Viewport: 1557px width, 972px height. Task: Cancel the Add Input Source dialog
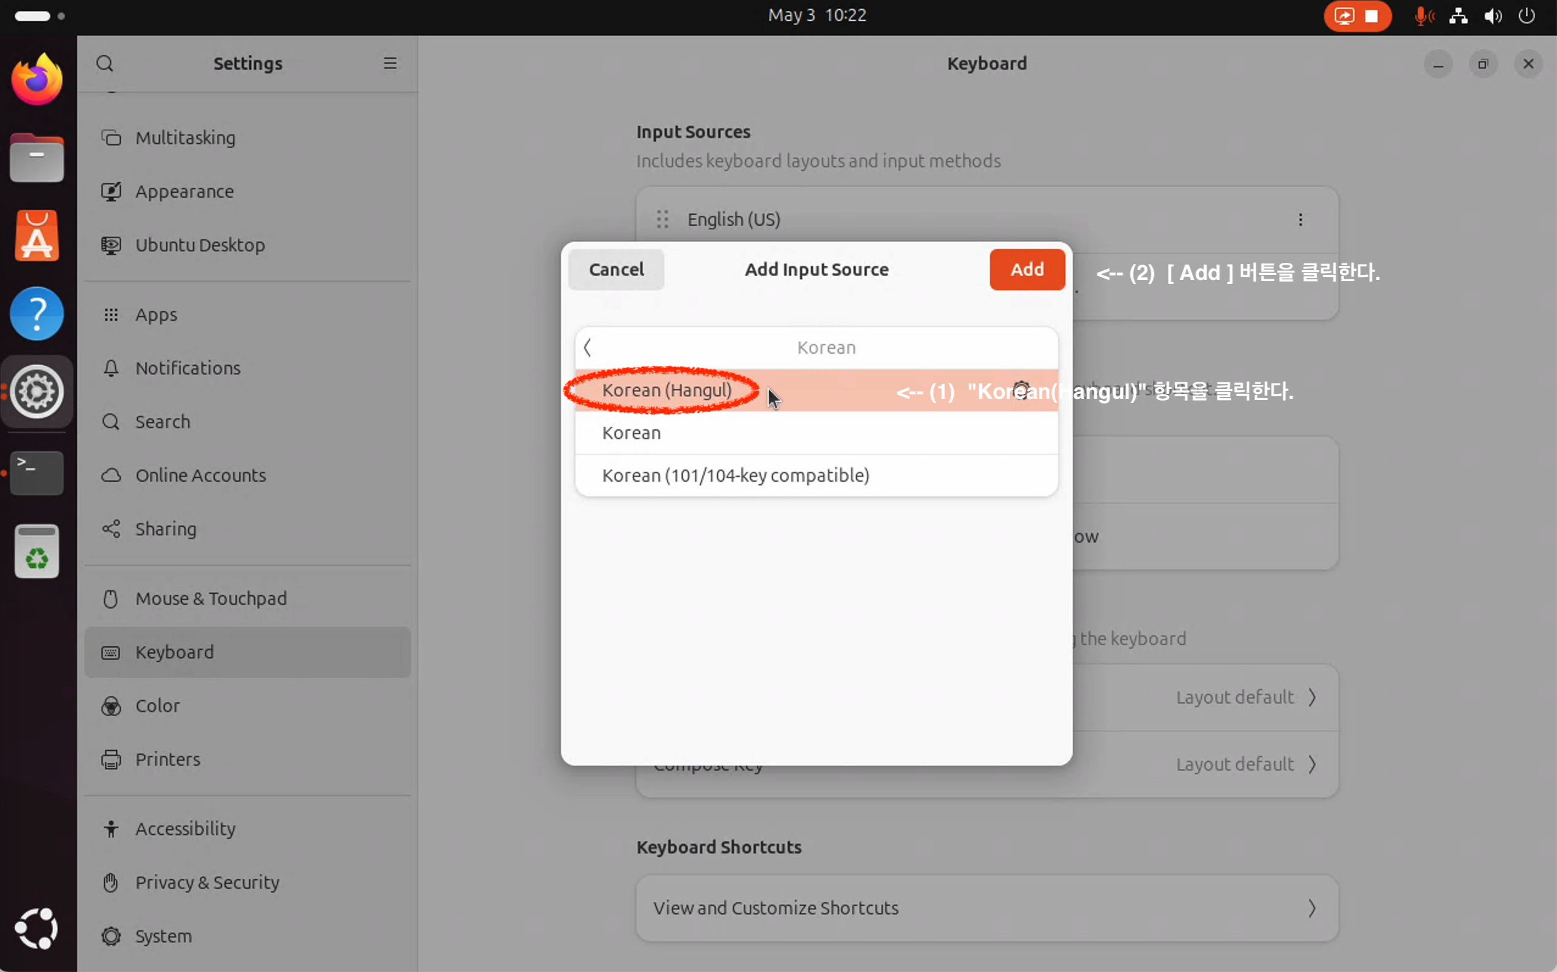coord(616,270)
